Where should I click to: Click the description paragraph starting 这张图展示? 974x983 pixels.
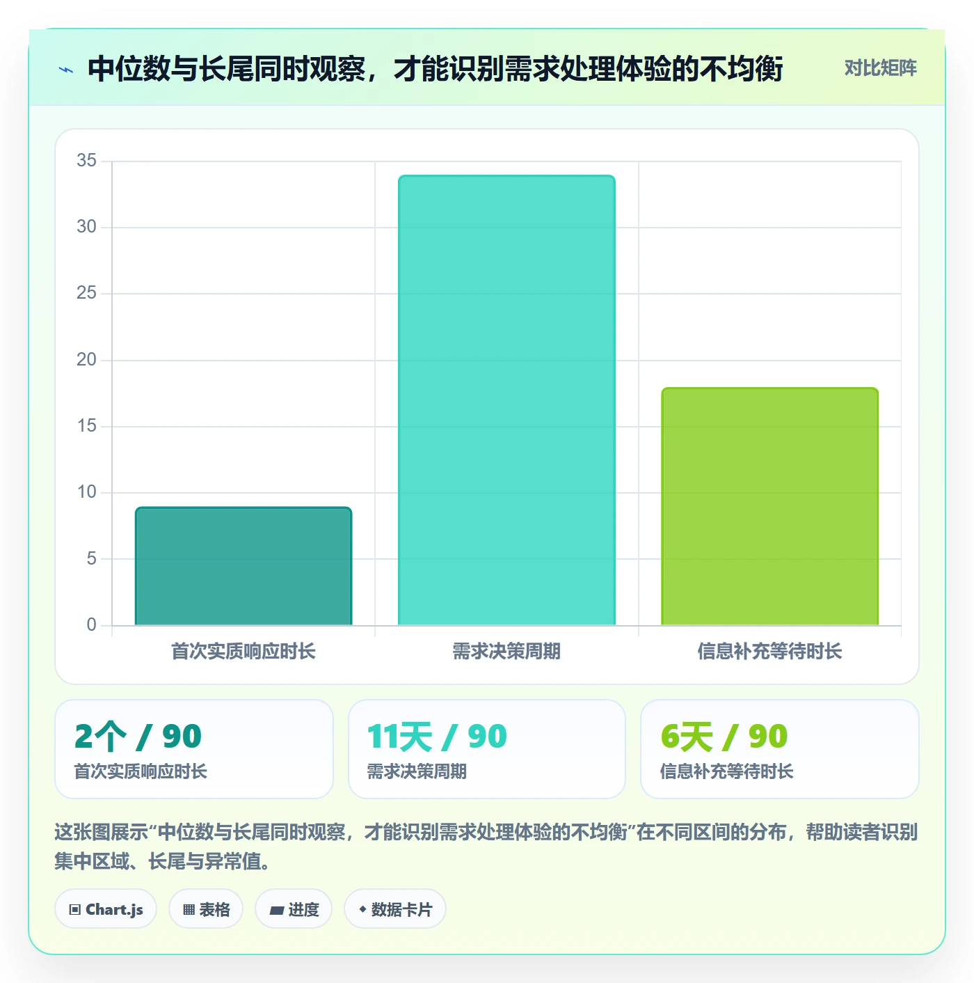[x=486, y=847]
